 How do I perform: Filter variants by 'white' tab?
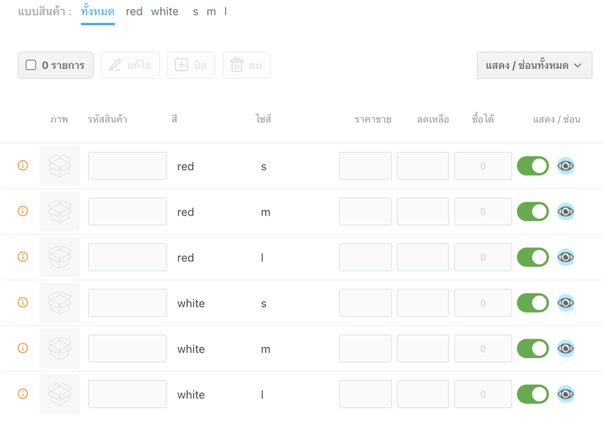coord(165,12)
